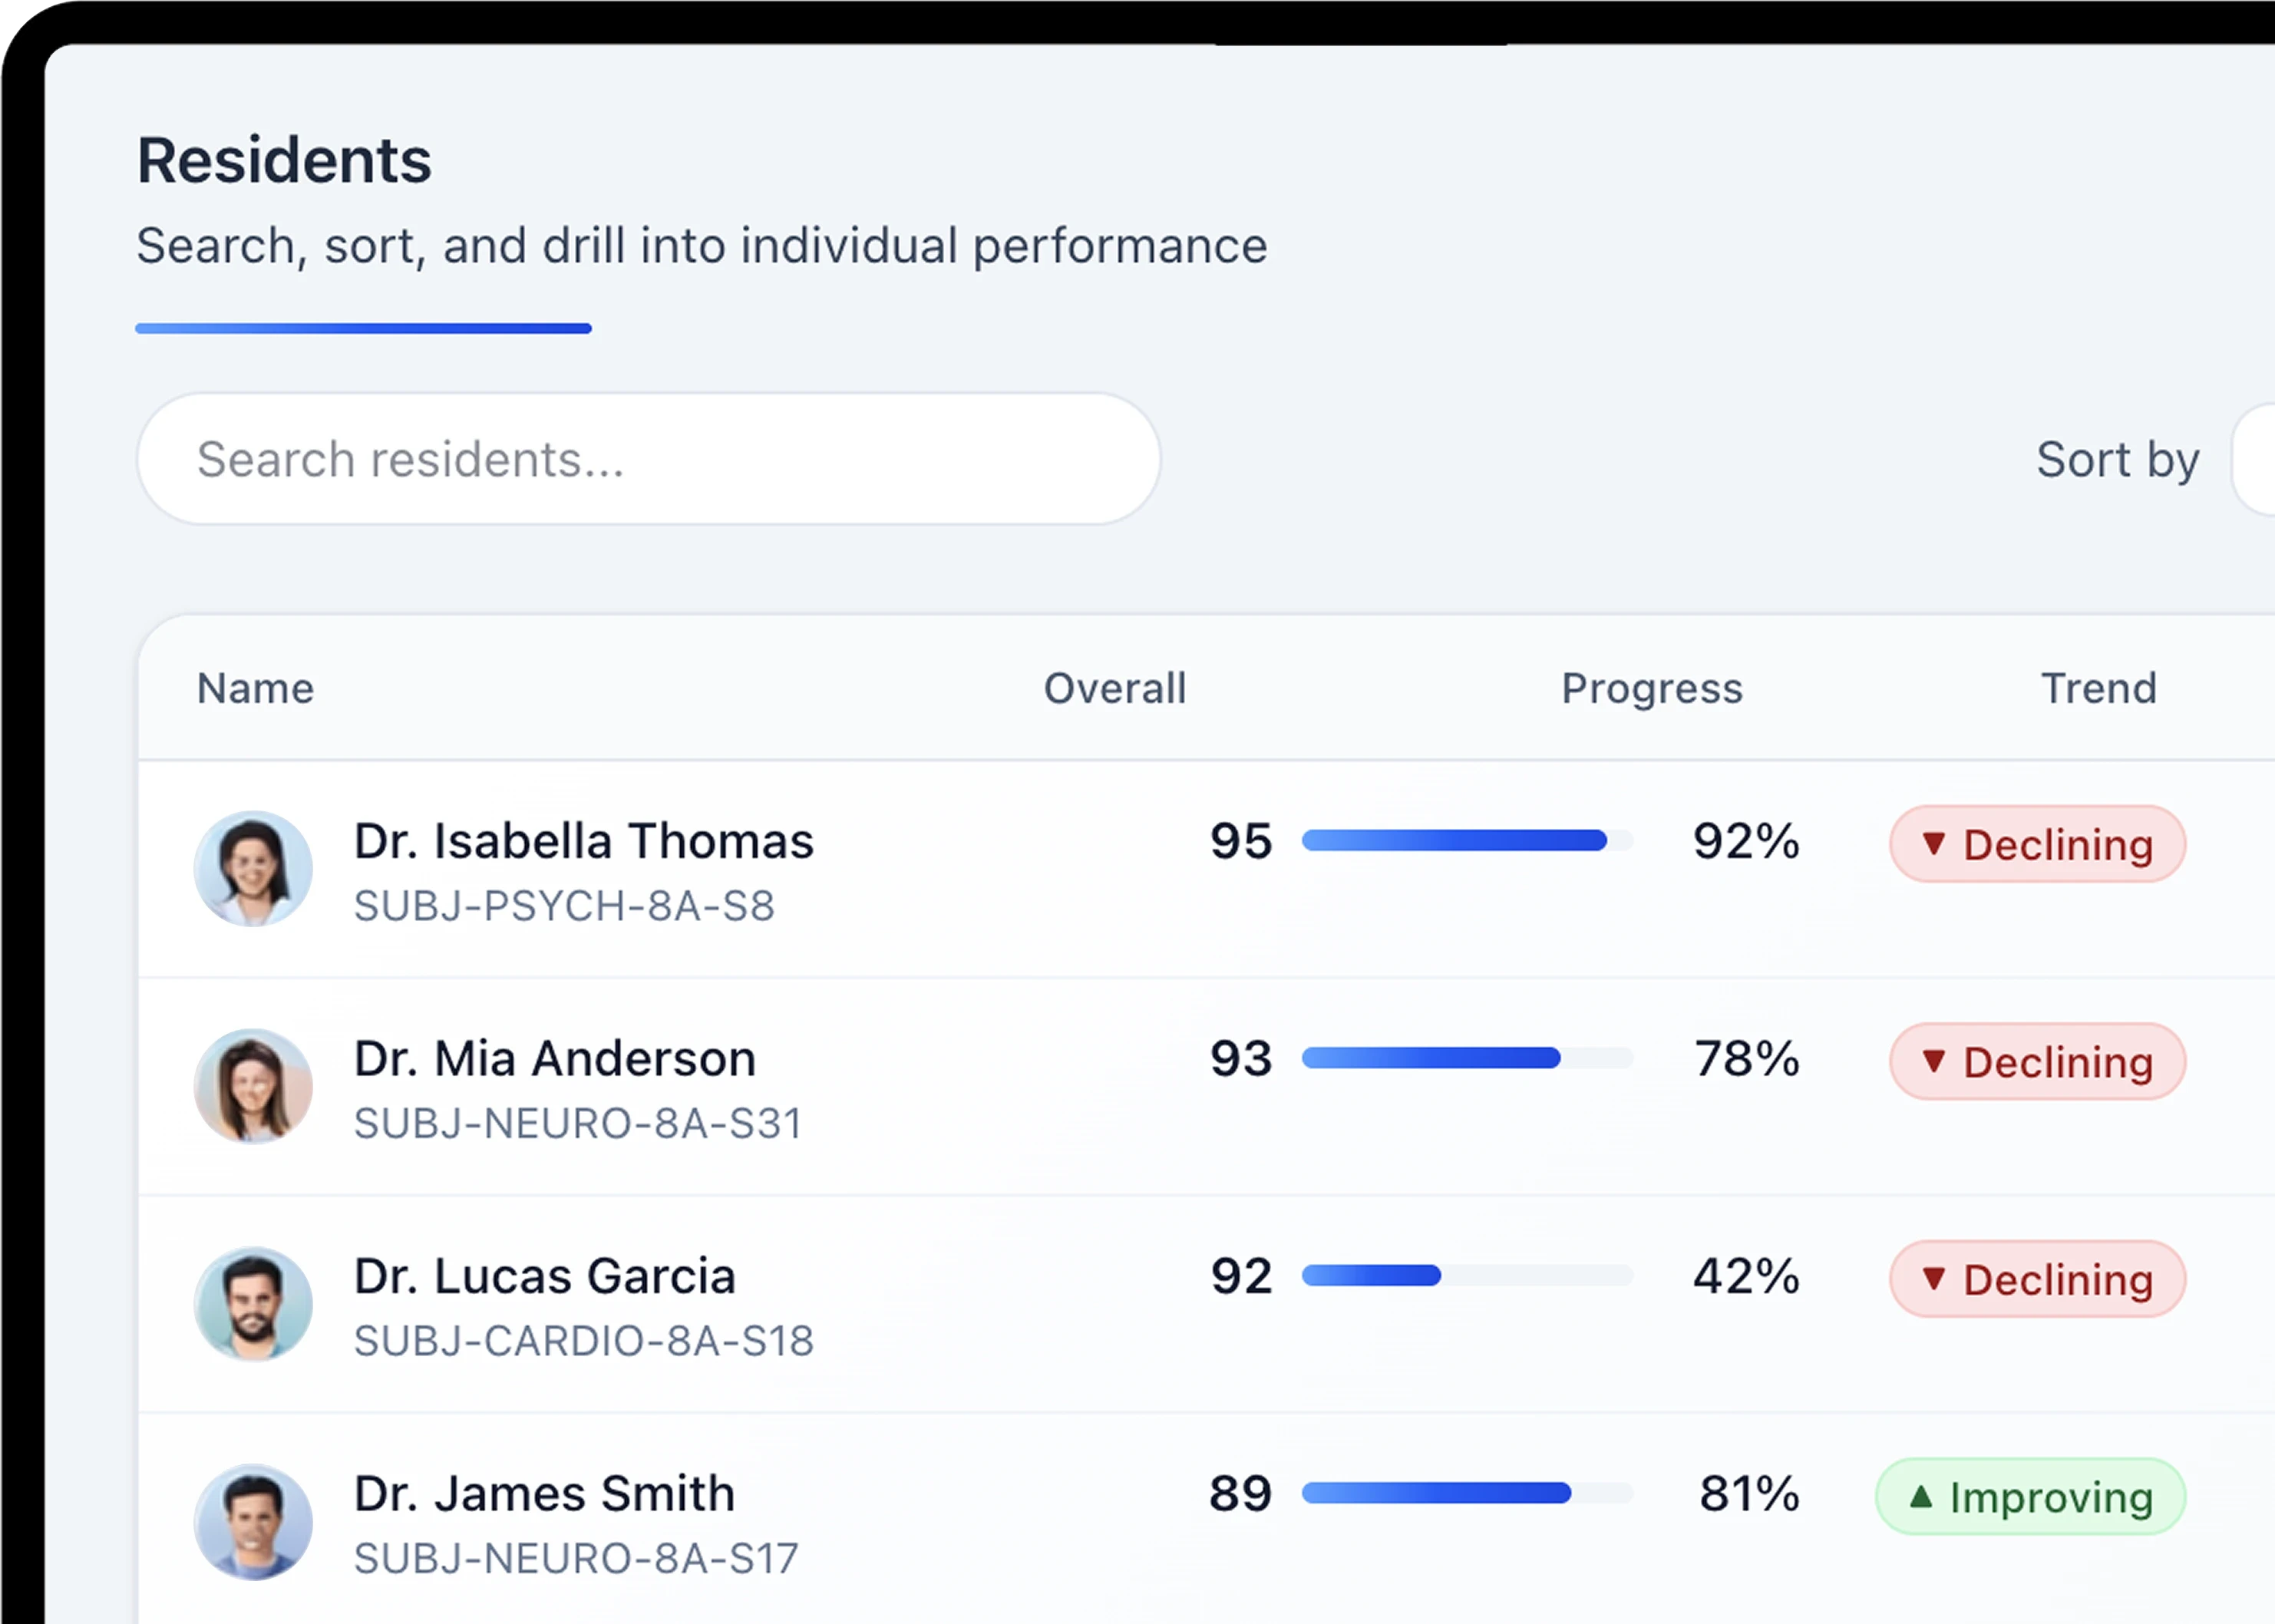Viewport: 2275px width, 1624px height.
Task: Open Dr. Mia Anderson's name link
Action: pyautogui.click(x=555, y=1058)
